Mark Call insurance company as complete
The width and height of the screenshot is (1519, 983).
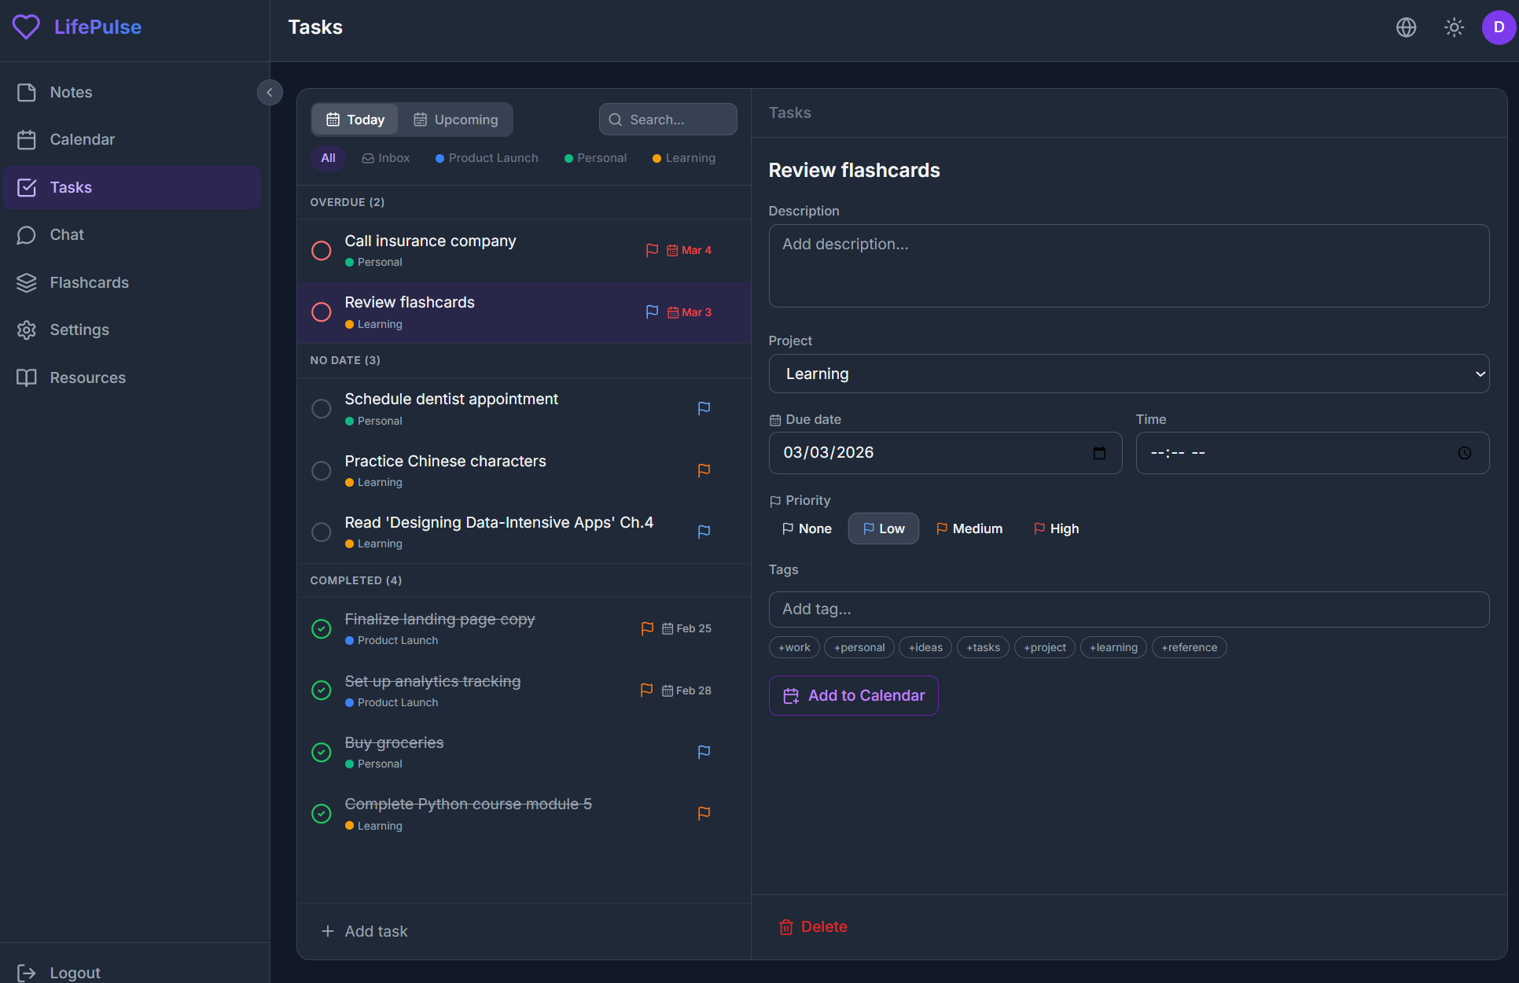322,251
